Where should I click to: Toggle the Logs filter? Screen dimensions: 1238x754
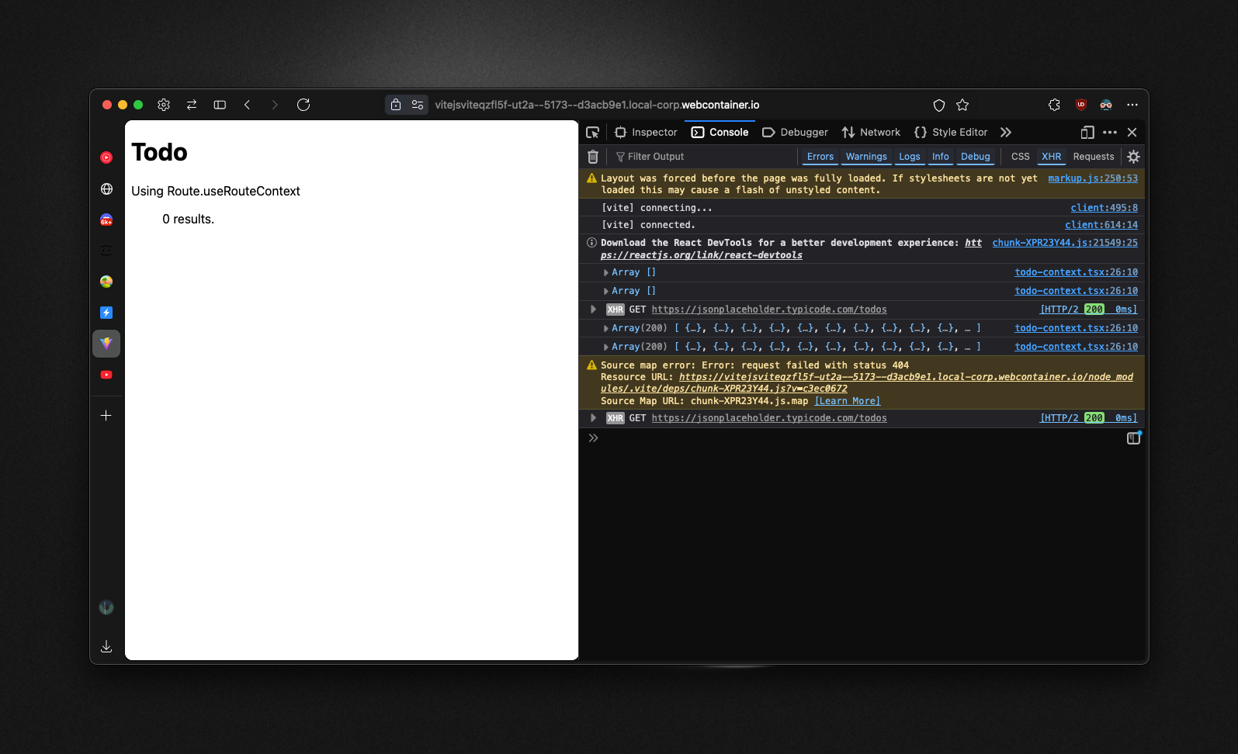click(910, 157)
